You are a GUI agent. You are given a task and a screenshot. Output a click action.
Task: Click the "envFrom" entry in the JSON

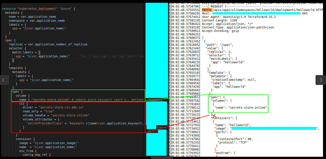[220, 153]
